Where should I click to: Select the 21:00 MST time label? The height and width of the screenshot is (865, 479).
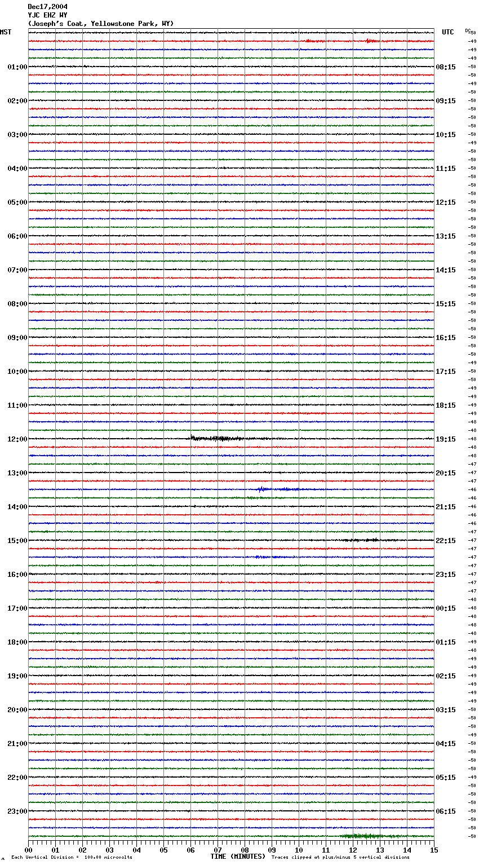tap(17, 744)
